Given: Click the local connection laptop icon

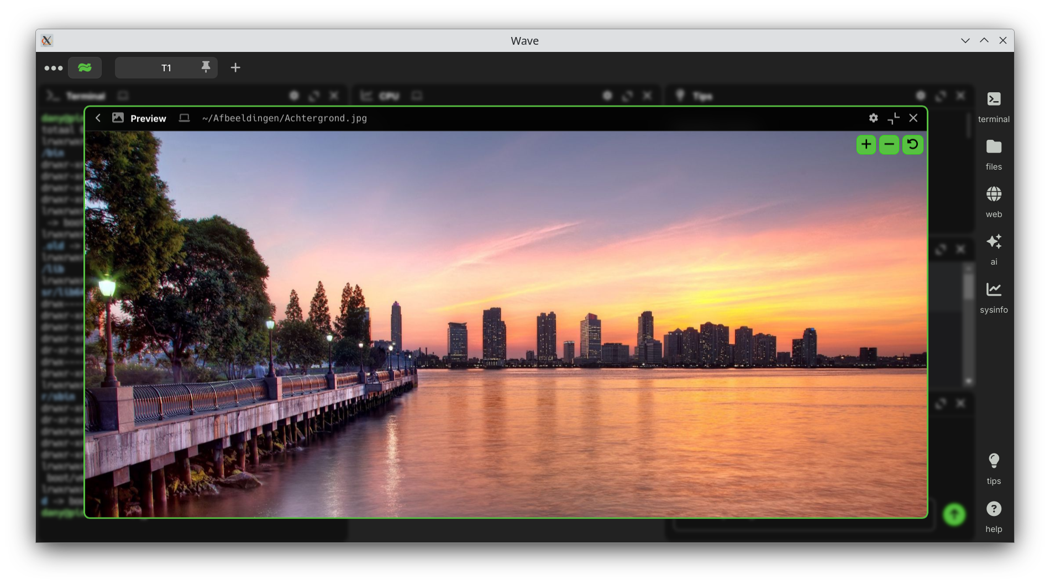Looking at the screenshot, I should [185, 118].
